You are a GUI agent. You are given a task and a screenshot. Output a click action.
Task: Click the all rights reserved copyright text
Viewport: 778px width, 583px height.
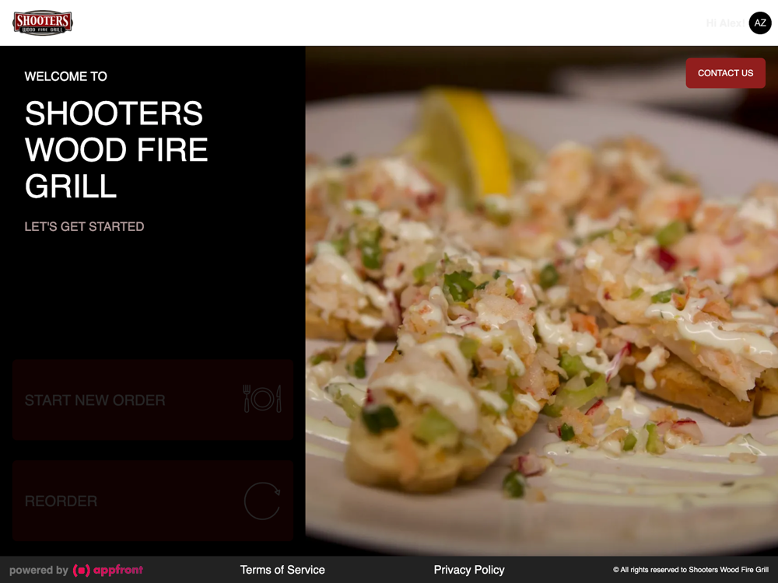[x=691, y=570]
